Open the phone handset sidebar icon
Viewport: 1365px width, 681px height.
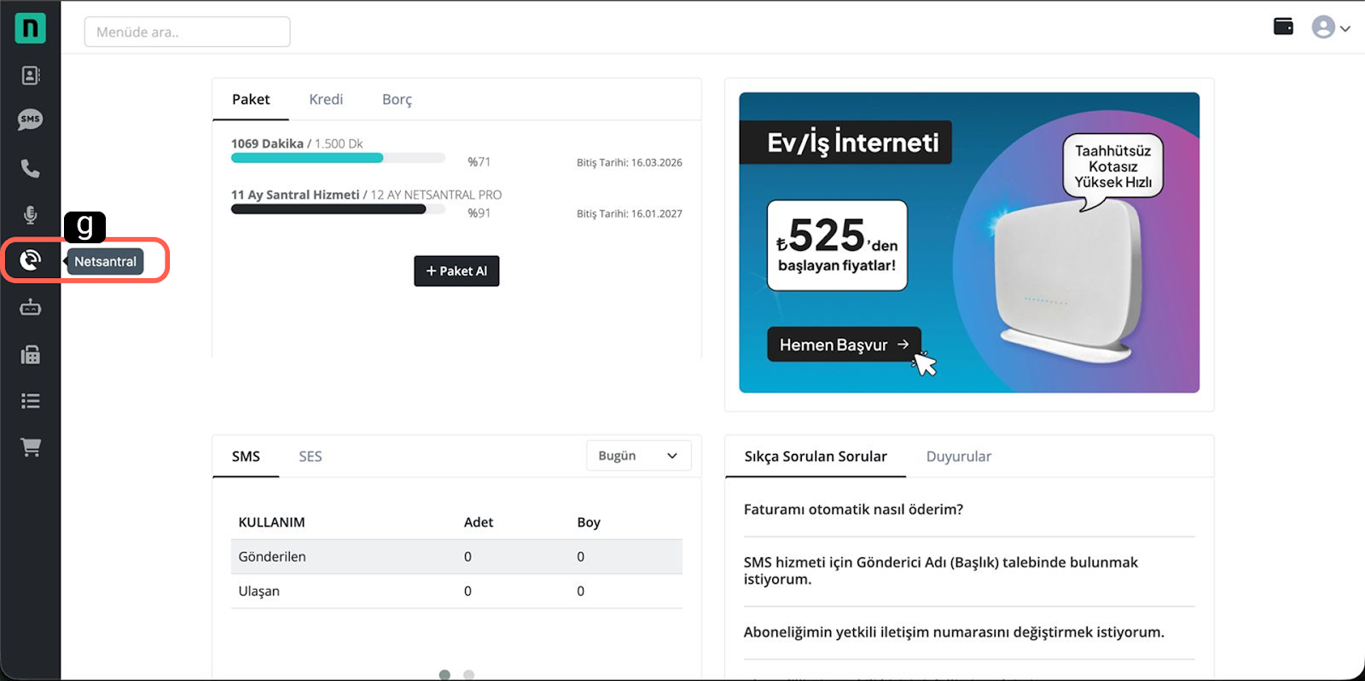pos(31,168)
